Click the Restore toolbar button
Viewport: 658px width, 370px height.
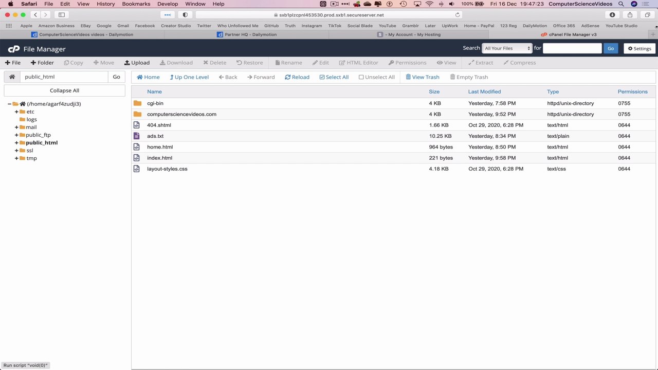pos(250,63)
